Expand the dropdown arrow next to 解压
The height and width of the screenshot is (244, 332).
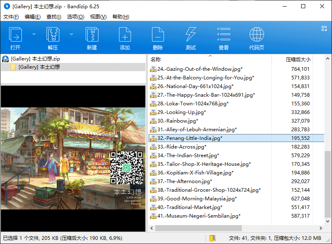[71, 34]
